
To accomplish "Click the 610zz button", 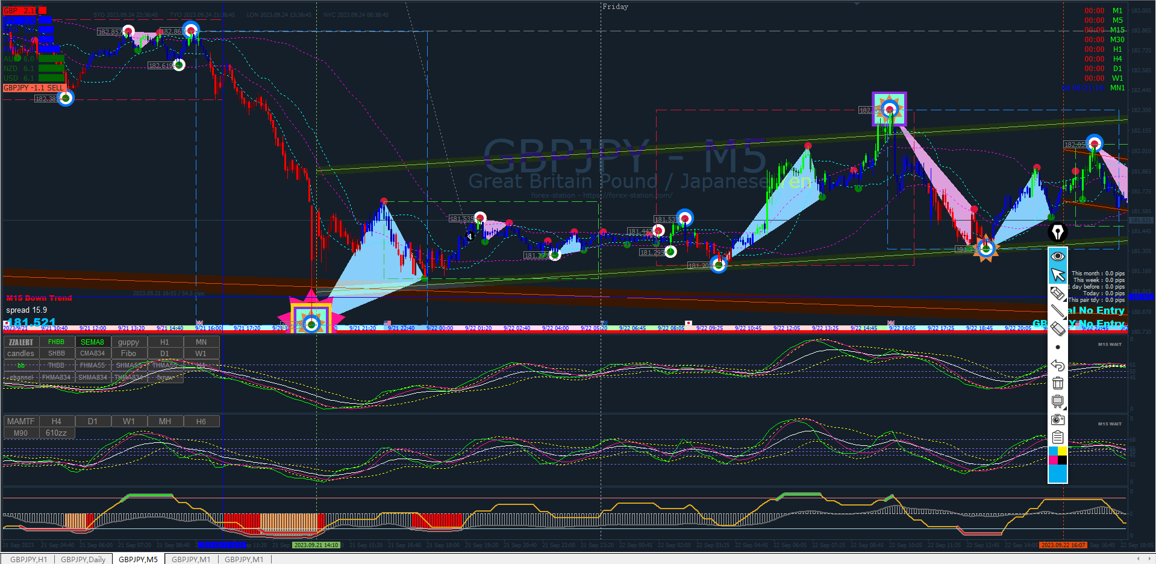I will 57,433.
